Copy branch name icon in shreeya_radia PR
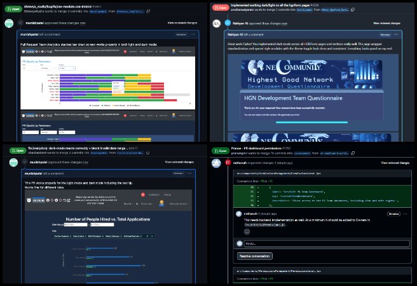Image resolution: width=417 pixels, height=286 pixels. pyautogui.click(x=148, y=11)
